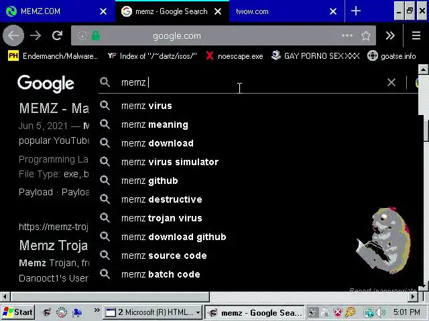Click the 5:01 PM system clock

pyautogui.click(x=407, y=312)
